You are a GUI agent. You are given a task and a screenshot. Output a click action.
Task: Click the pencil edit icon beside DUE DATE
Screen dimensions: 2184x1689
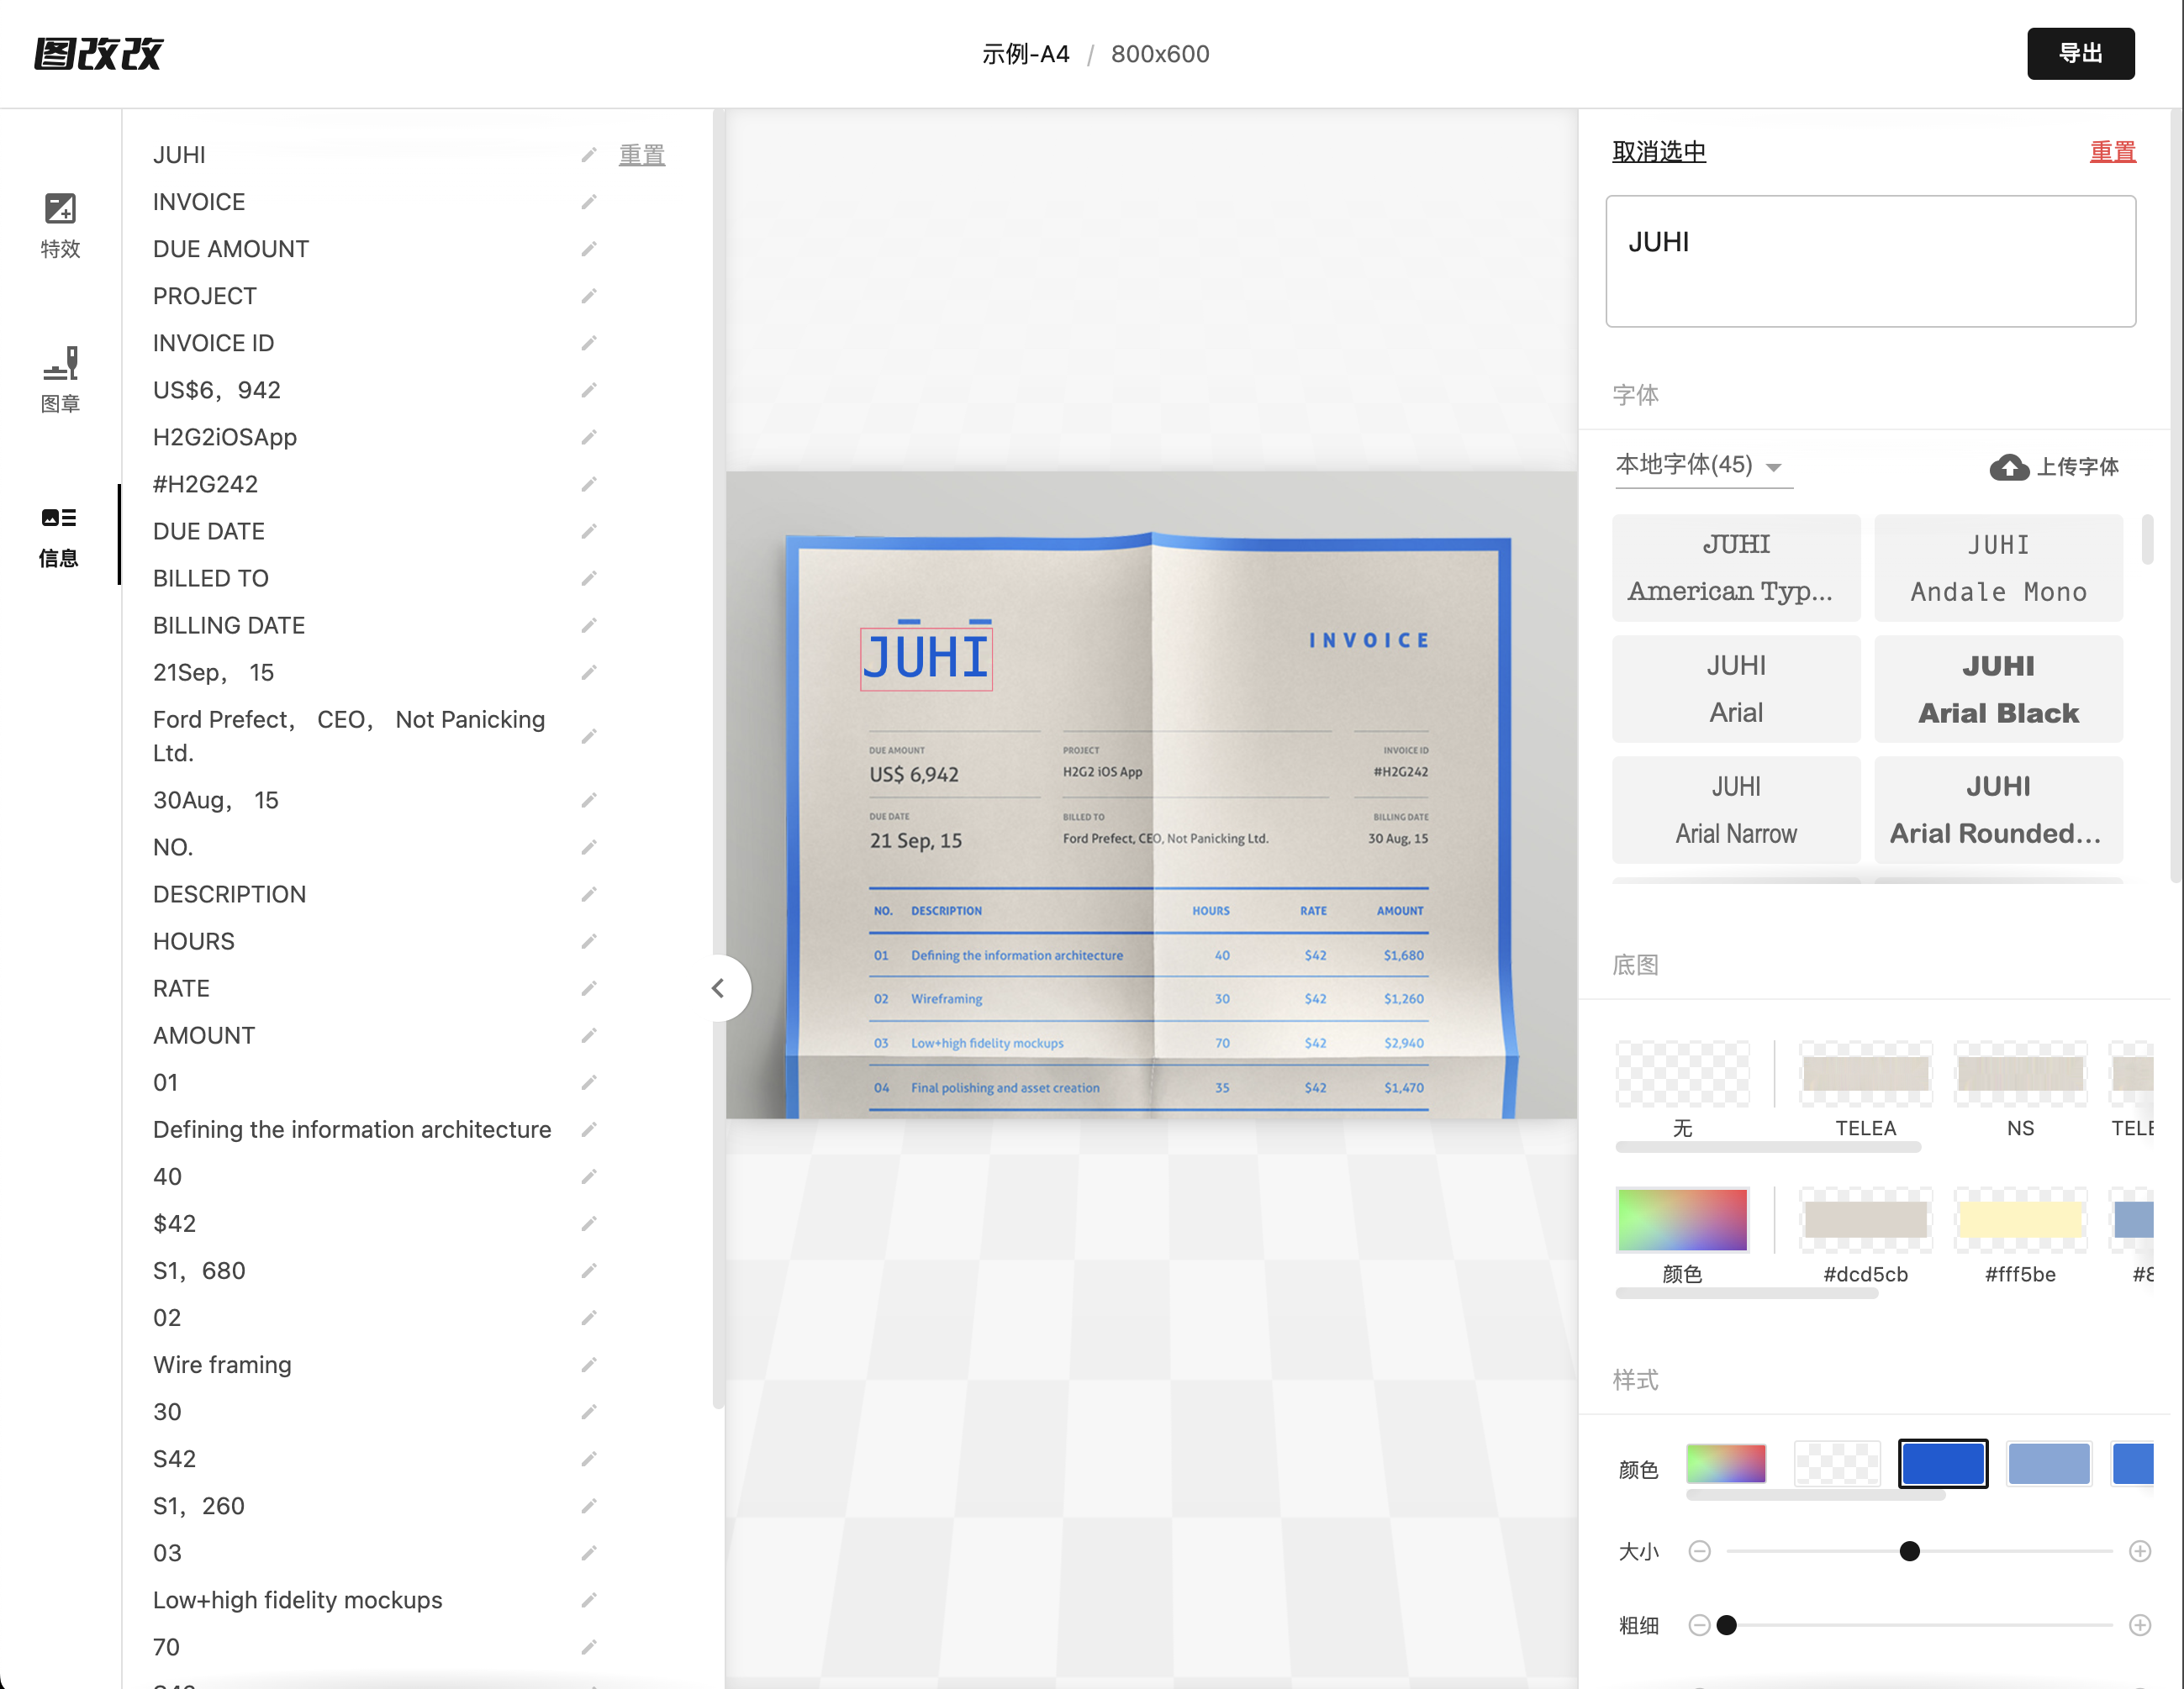pos(589,532)
